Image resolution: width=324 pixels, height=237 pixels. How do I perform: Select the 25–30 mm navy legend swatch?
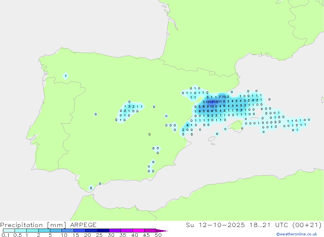point(103,231)
